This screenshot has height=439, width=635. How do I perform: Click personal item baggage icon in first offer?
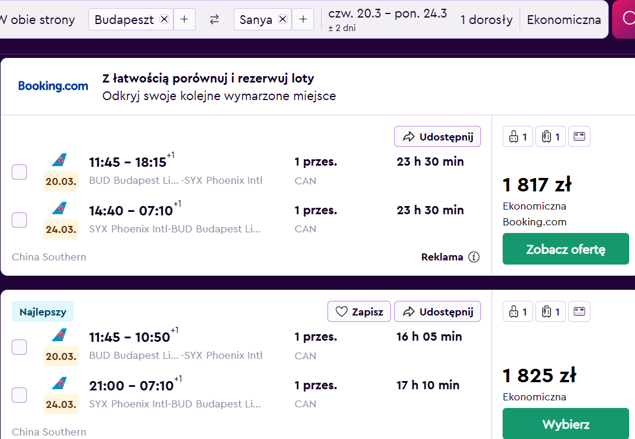[518, 137]
